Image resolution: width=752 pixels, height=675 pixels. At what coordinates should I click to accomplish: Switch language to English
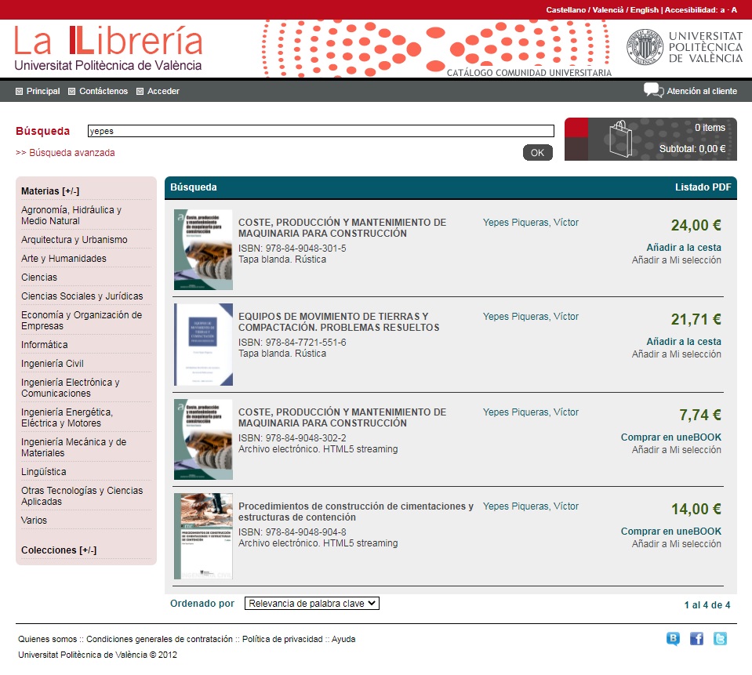click(x=643, y=10)
